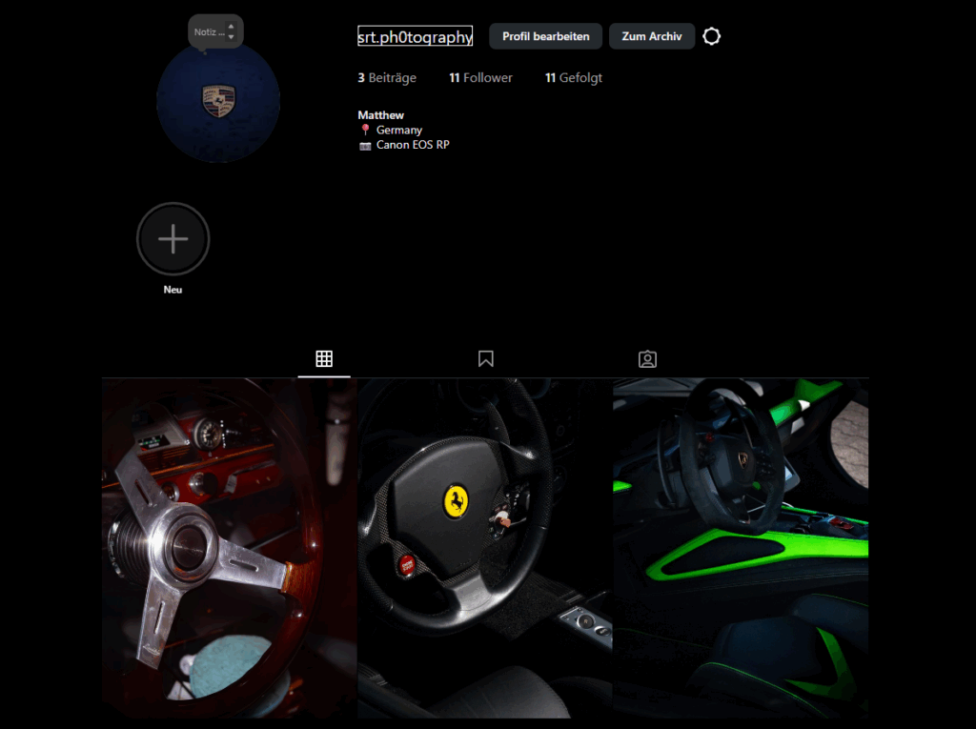976x729 pixels.
Task: Open the settings gear icon
Action: 711,36
